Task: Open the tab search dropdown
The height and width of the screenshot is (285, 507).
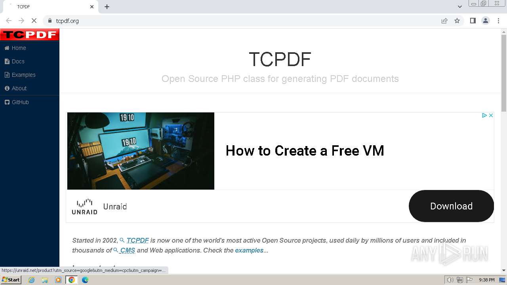Action: tap(459, 7)
